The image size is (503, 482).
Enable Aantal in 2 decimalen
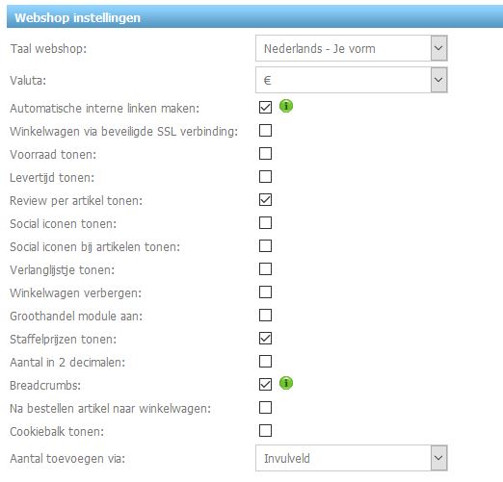click(265, 362)
